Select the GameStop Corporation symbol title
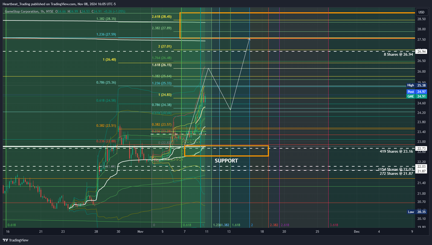The height and width of the screenshot is (245, 432). [x=22, y=11]
